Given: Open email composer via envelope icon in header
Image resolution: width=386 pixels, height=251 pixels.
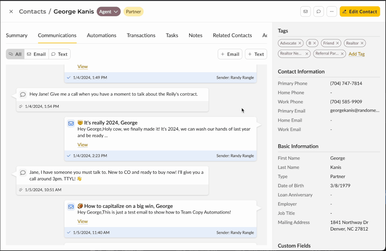Looking at the screenshot, I should point(305,11).
